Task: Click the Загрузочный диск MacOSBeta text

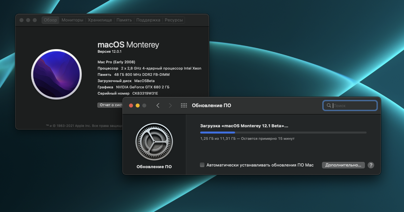Action: [126, 81]
